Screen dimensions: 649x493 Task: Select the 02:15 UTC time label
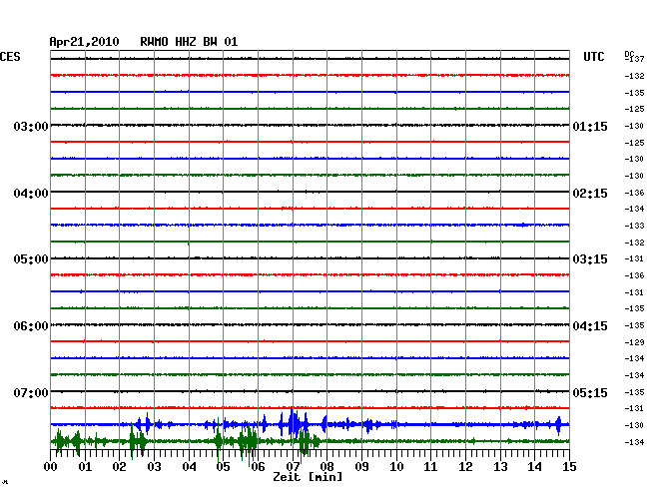590,194
